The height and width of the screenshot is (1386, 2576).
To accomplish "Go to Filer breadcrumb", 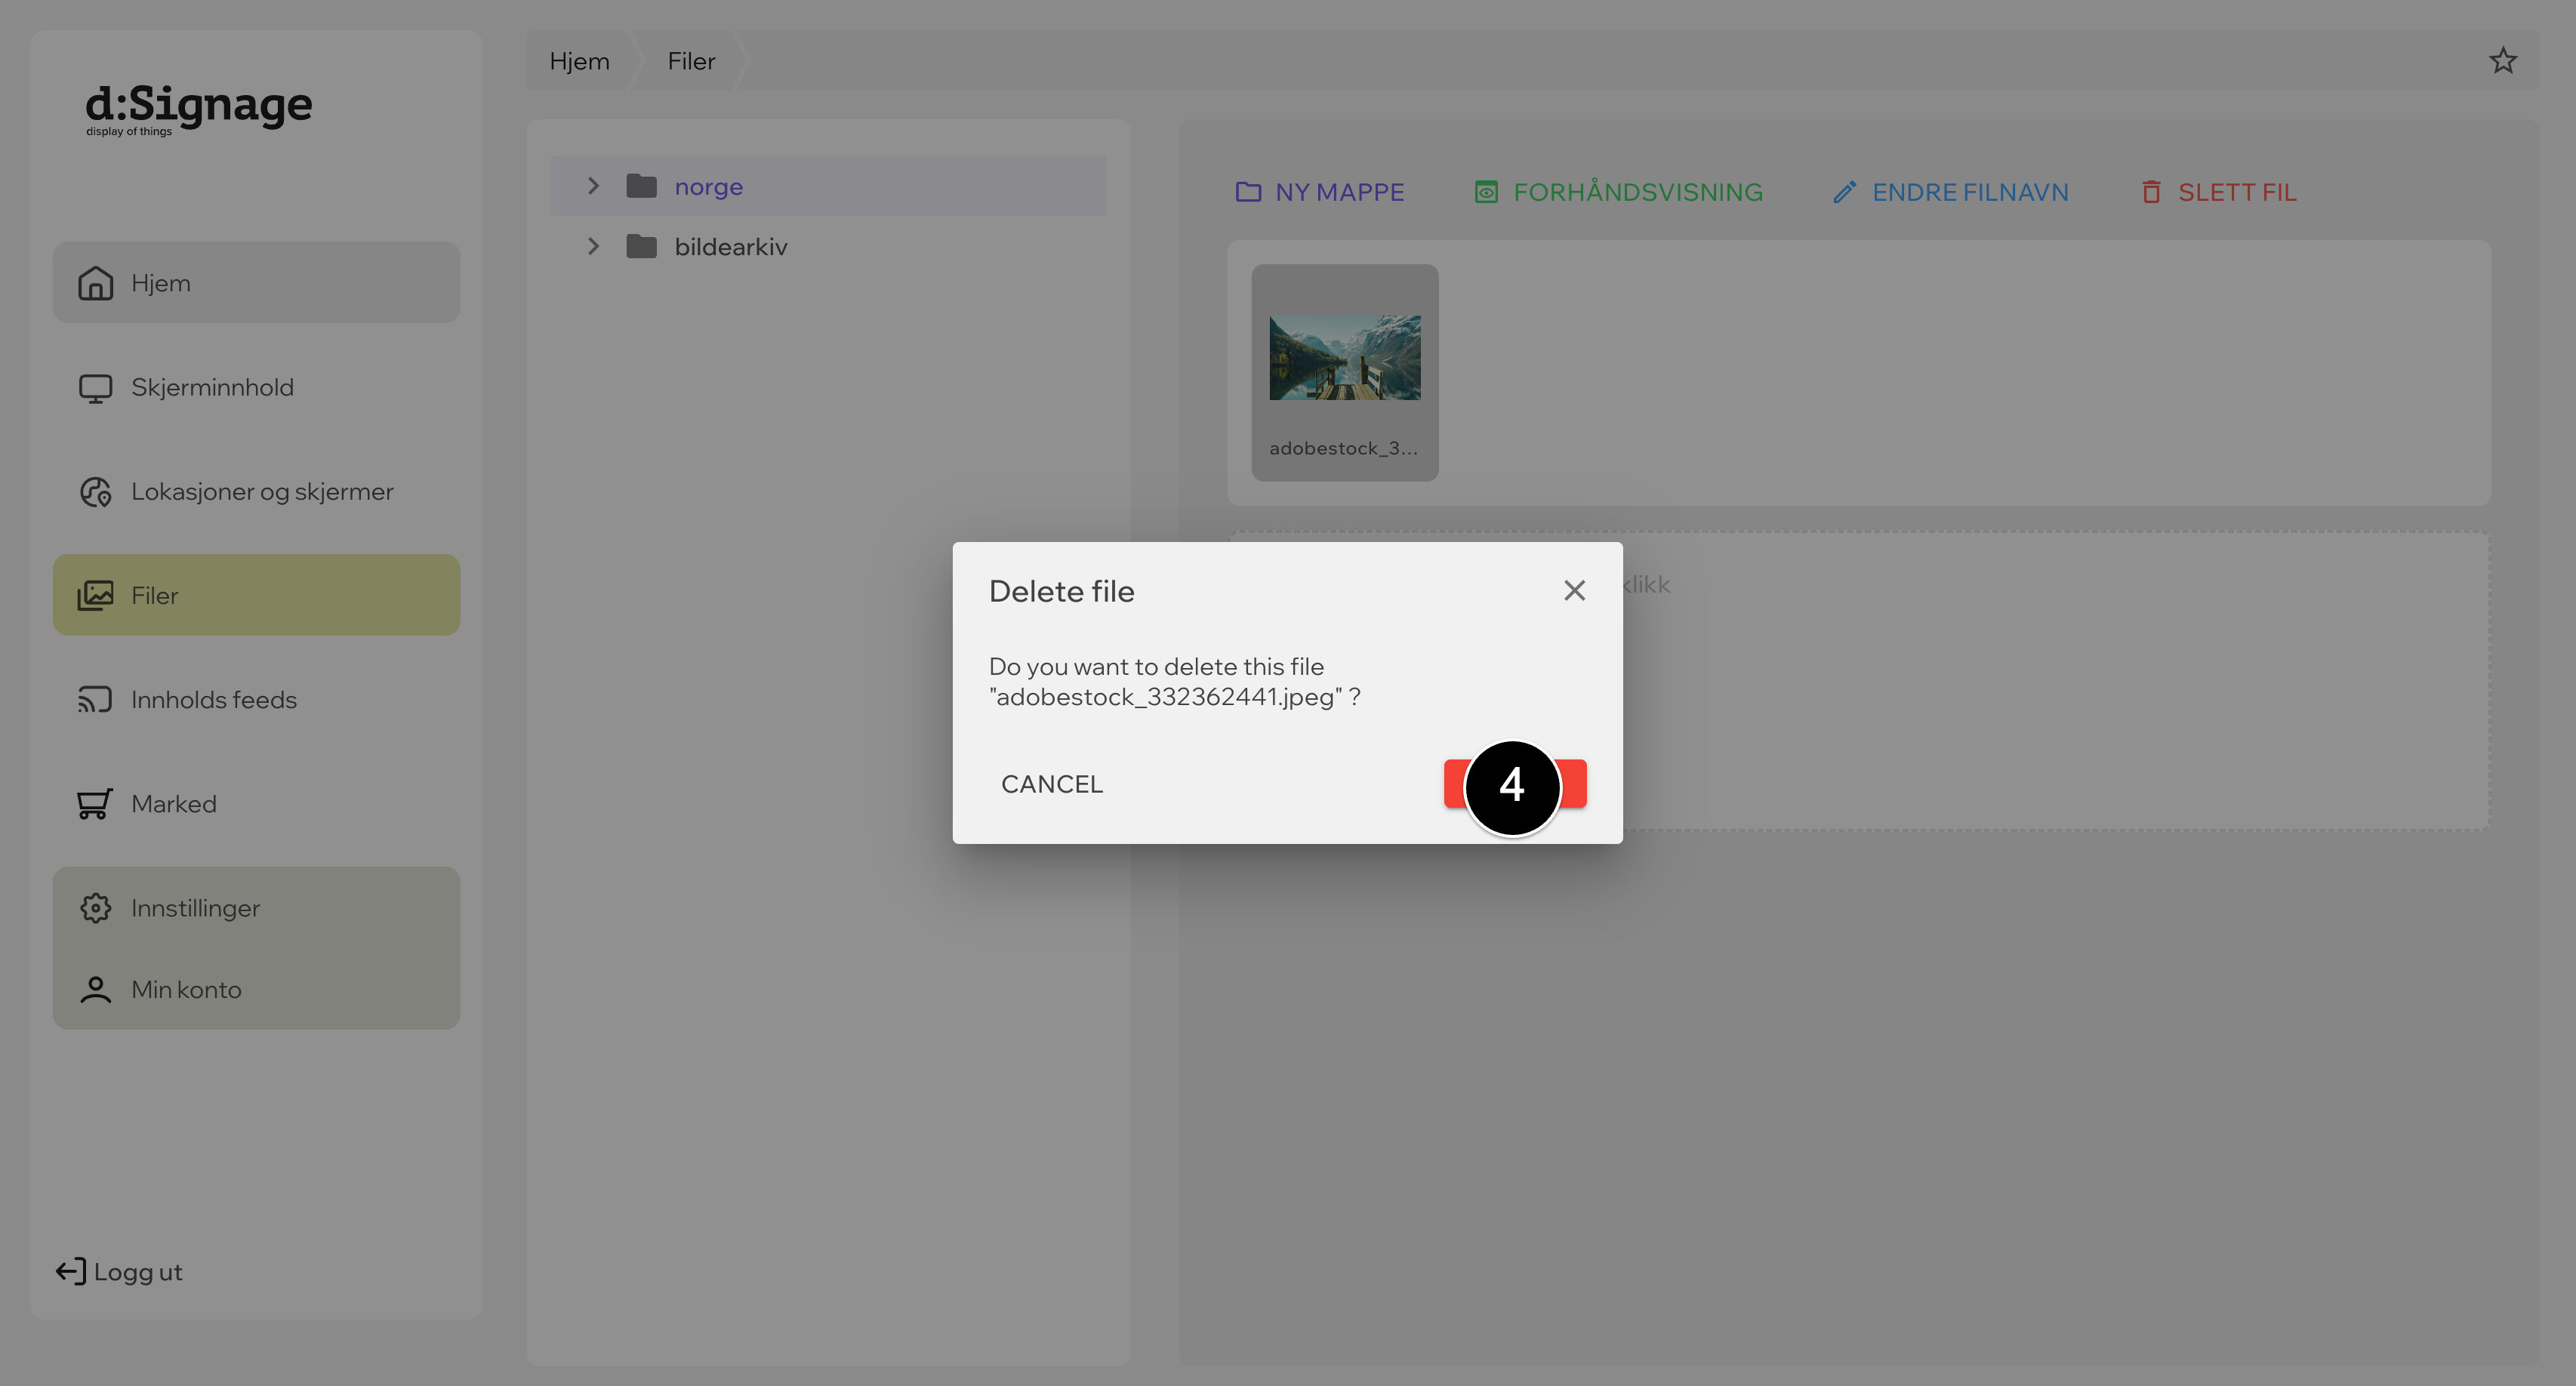I will pos(691,61).
